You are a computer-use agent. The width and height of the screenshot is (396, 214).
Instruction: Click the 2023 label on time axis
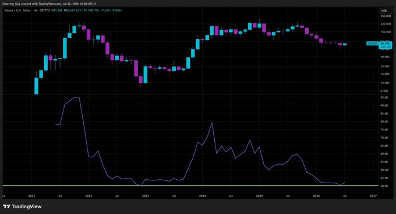pos(146,195)
